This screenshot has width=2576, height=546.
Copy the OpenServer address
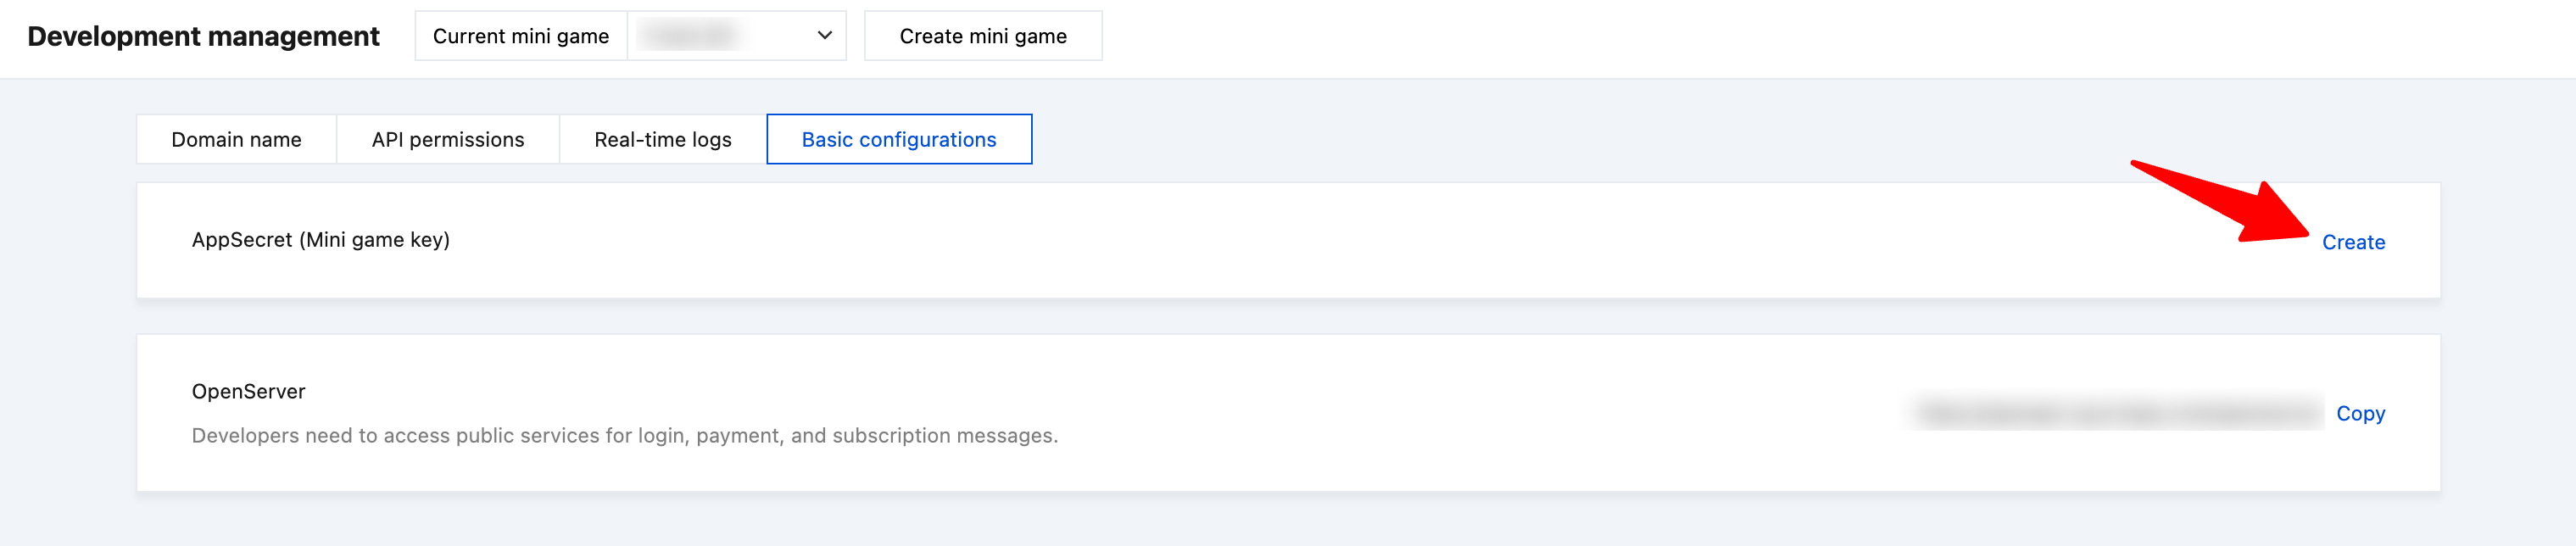pyautogui.click(x=2359, y=413)
